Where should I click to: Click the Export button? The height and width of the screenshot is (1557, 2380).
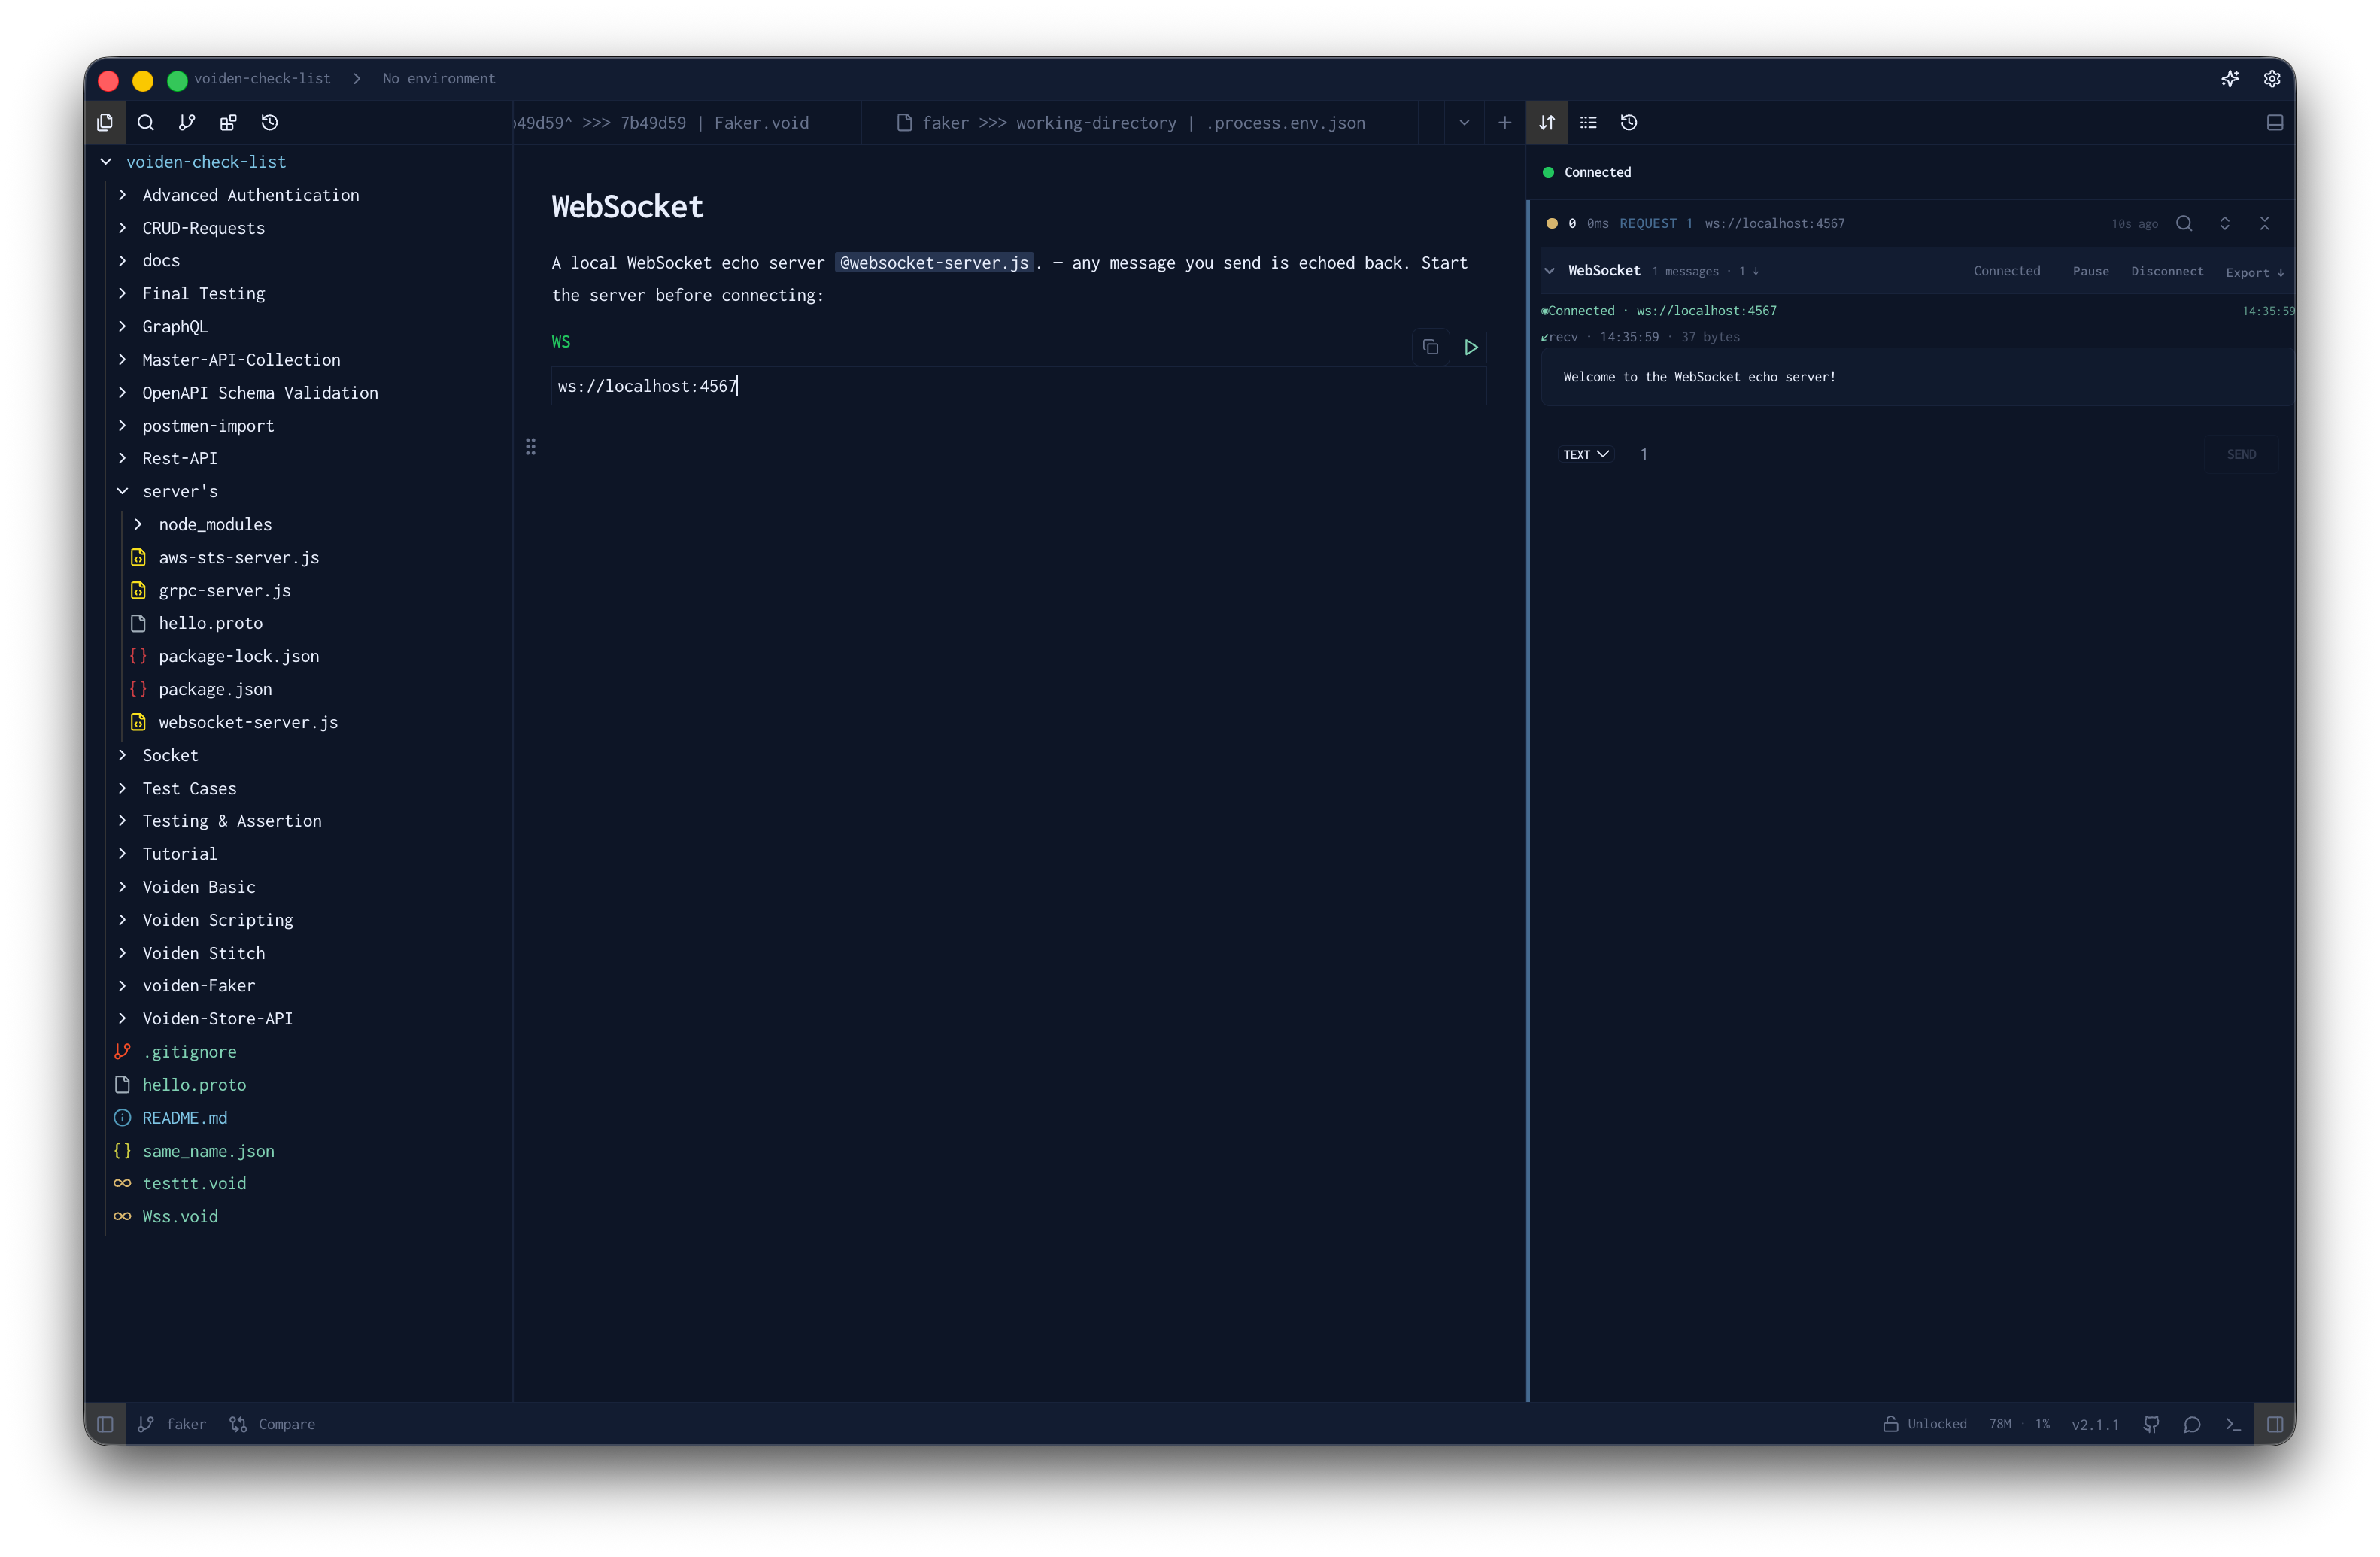click(x=2254, y=272)
